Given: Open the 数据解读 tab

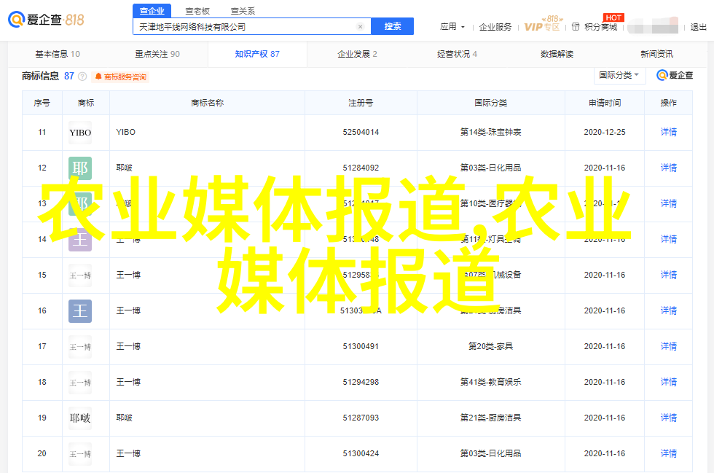Looking at the screenshot, I should [x=557, y=54].
